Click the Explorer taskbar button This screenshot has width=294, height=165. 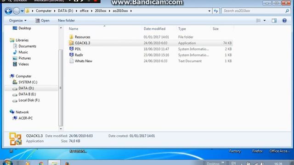54,163
